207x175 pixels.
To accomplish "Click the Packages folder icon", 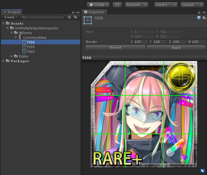I will (8, 61).
